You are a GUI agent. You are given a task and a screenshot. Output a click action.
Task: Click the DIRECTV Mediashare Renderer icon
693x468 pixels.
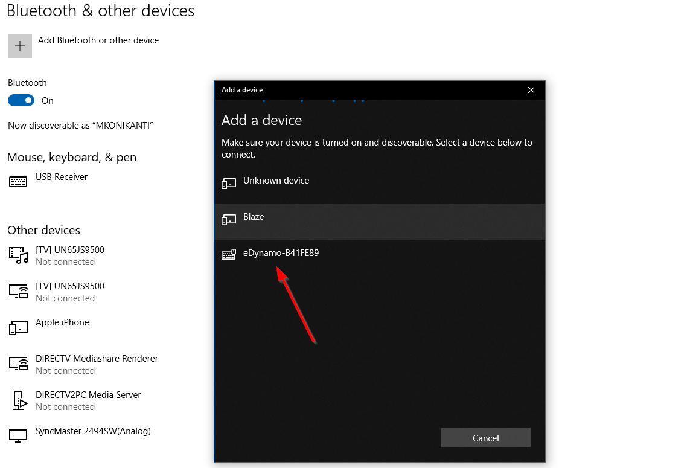[19, 364]
